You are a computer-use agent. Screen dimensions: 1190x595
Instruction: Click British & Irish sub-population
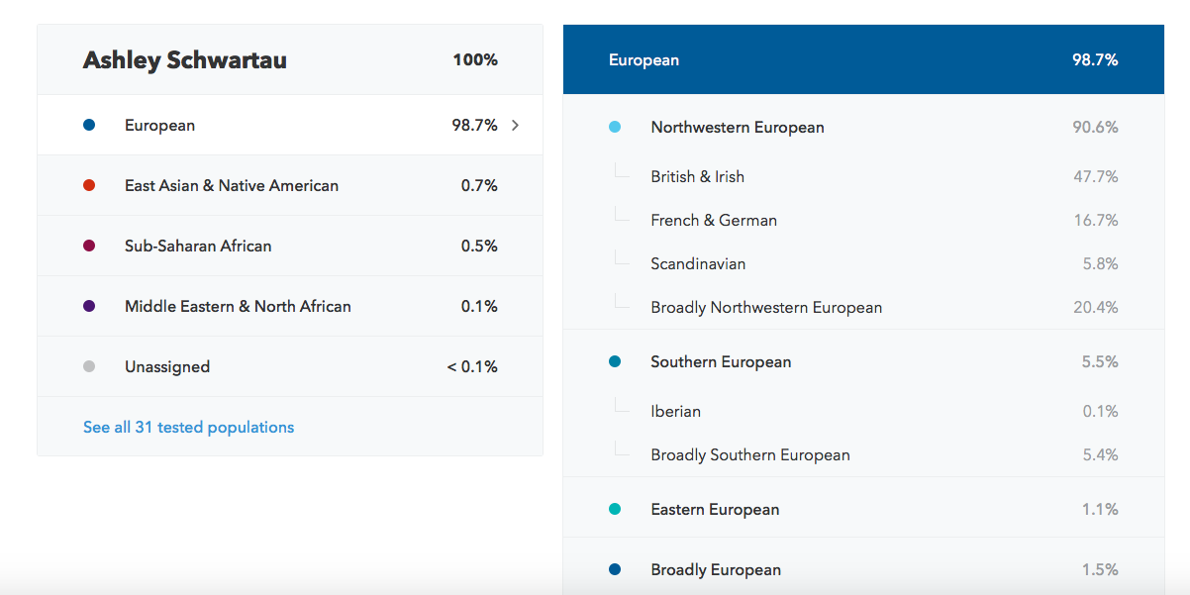click(x=697, y=177)
